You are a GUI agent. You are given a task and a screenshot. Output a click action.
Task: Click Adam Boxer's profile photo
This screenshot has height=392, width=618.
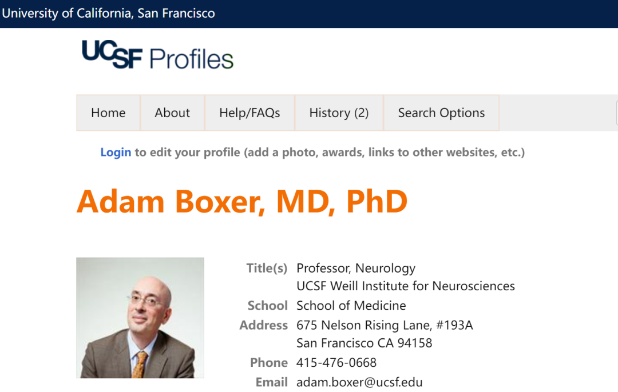(x=140, y=318)
